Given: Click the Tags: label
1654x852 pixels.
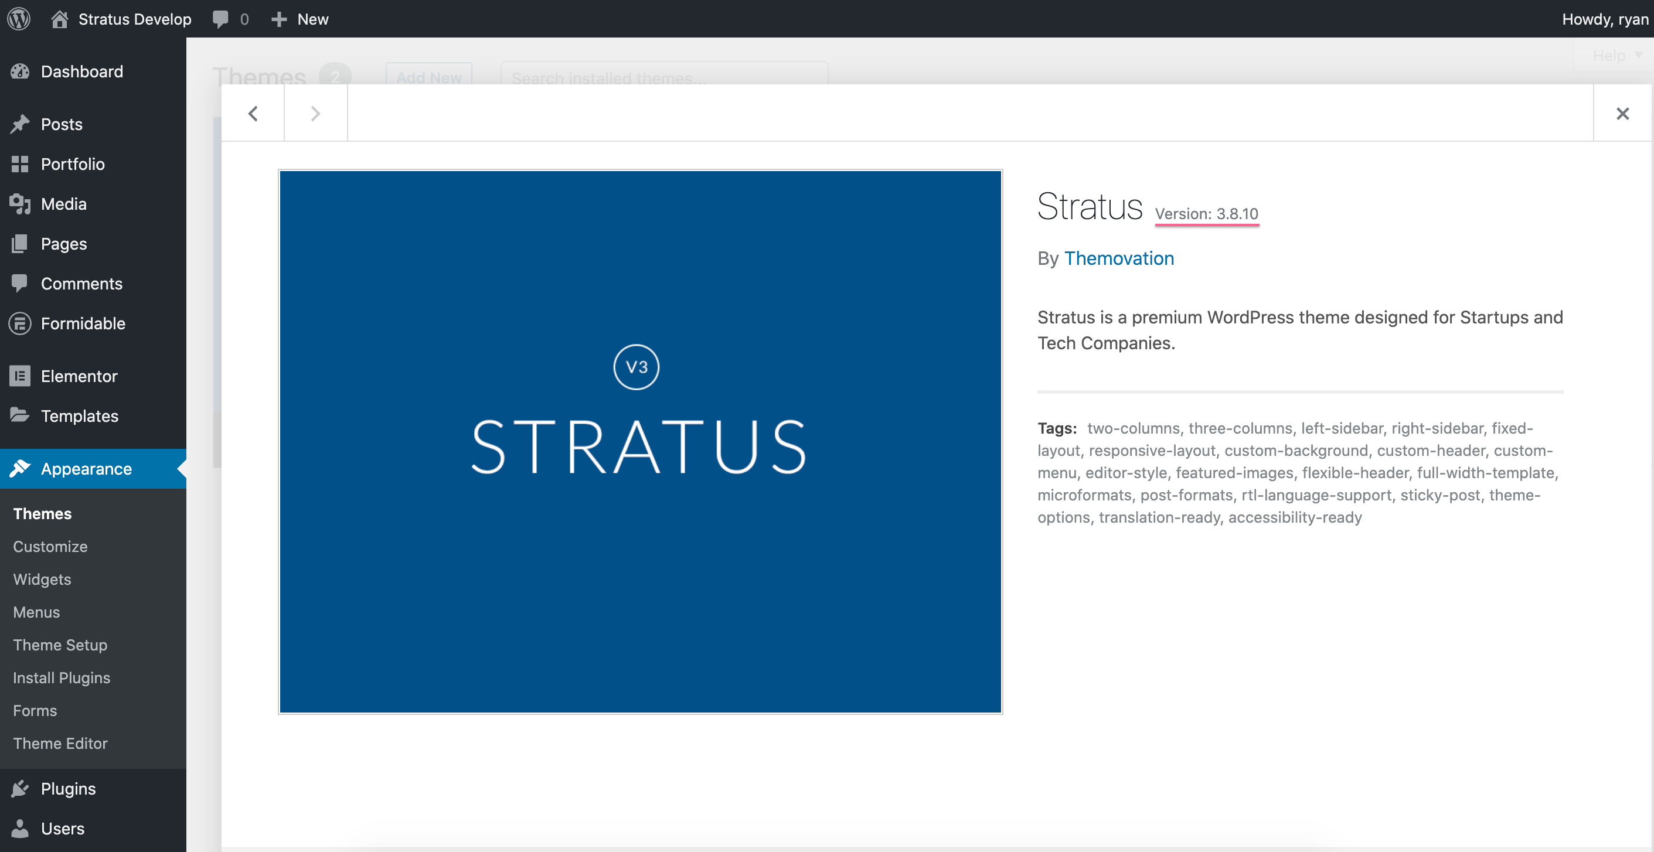Looking at the screenshot, I should pos(1057,428).
